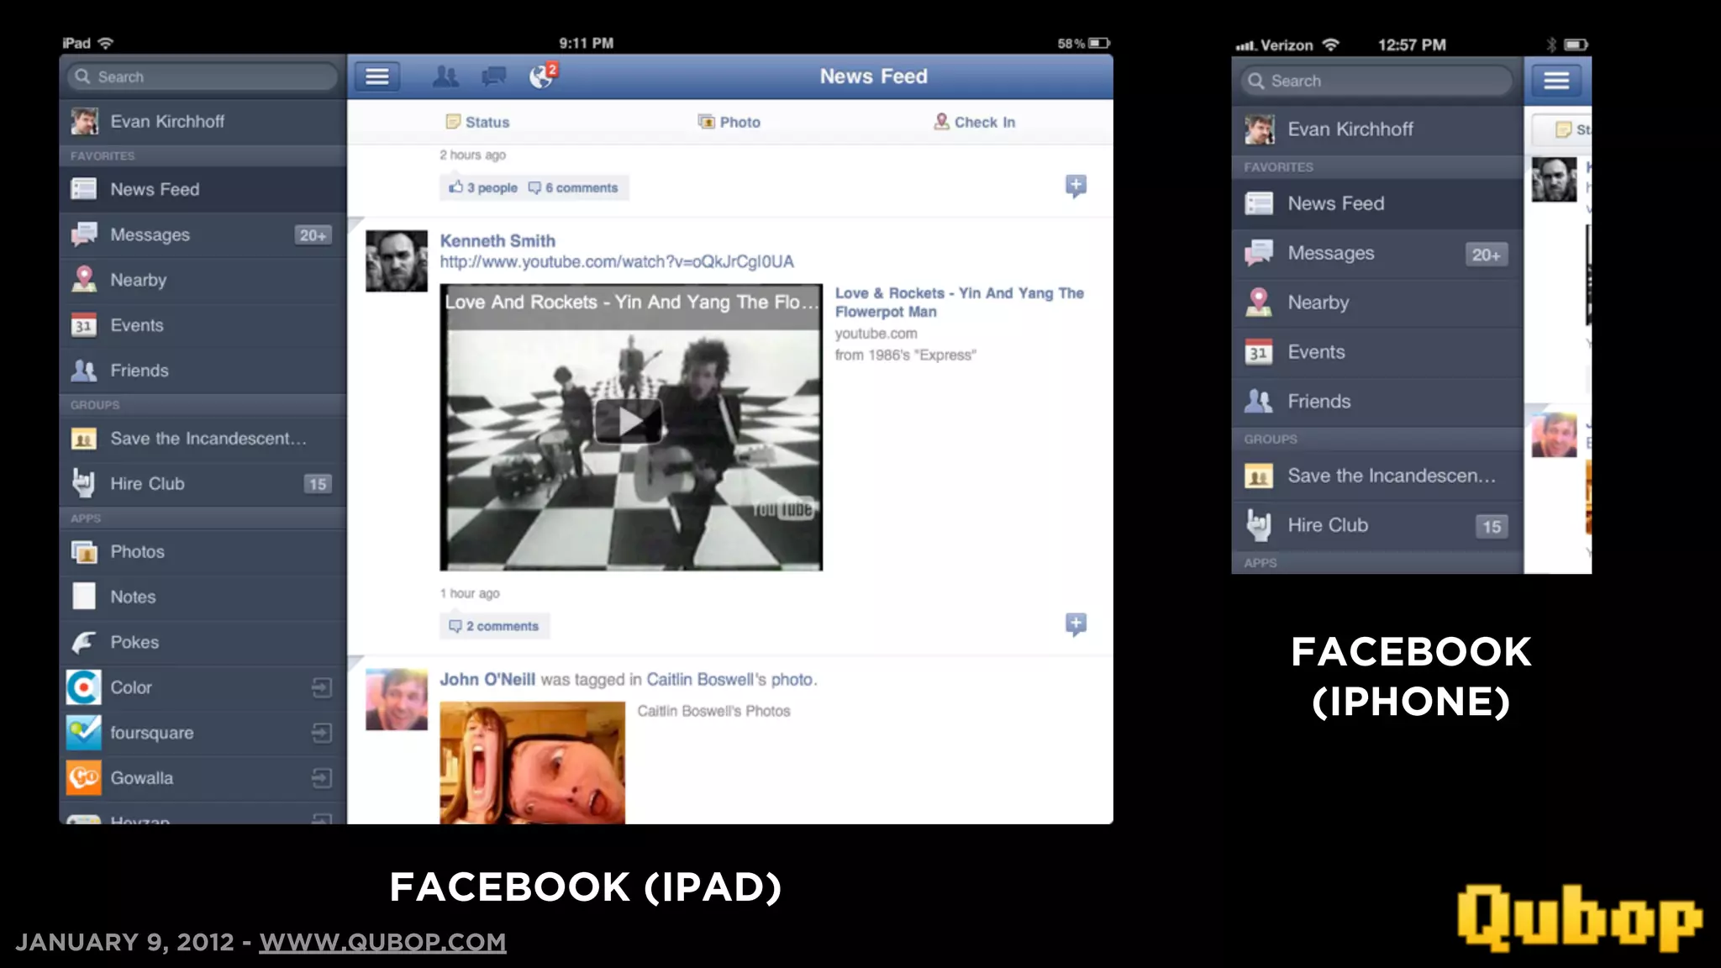This screenshot has width=1721, height=968.
Task: Open the tagged photo thumbnail
Action: click(532, 763)
